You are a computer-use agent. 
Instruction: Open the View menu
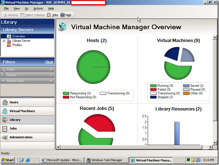(x=17, y=9)
